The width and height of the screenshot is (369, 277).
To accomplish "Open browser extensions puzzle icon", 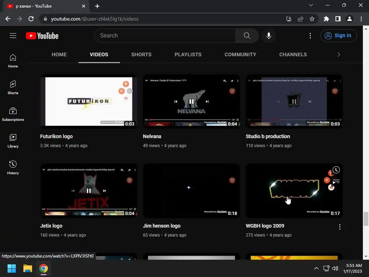I will (x=326, y=19).
